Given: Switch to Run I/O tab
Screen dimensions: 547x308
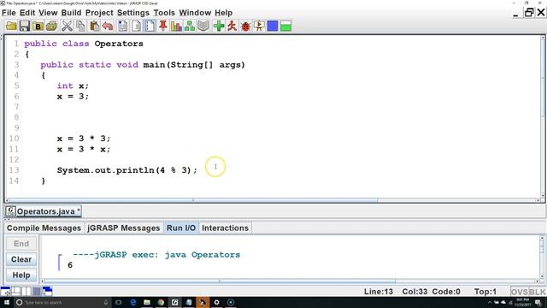Looking at the screenshot, I should (x=181, y=228).
